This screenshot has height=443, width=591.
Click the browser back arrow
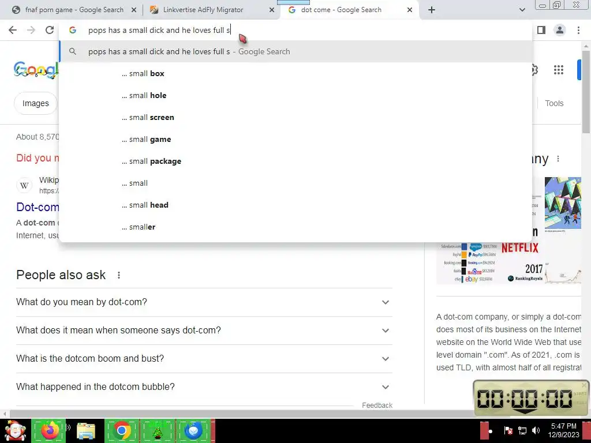coord(13,30)
